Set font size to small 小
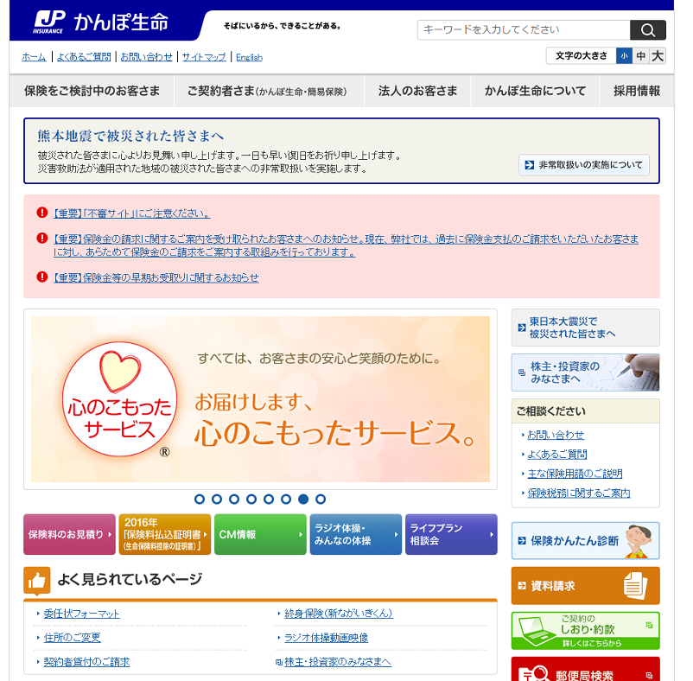 click(x=624, y=56)
